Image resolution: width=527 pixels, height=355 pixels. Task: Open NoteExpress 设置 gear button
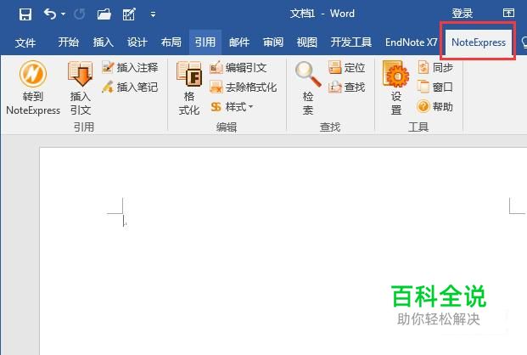[396, 88]
